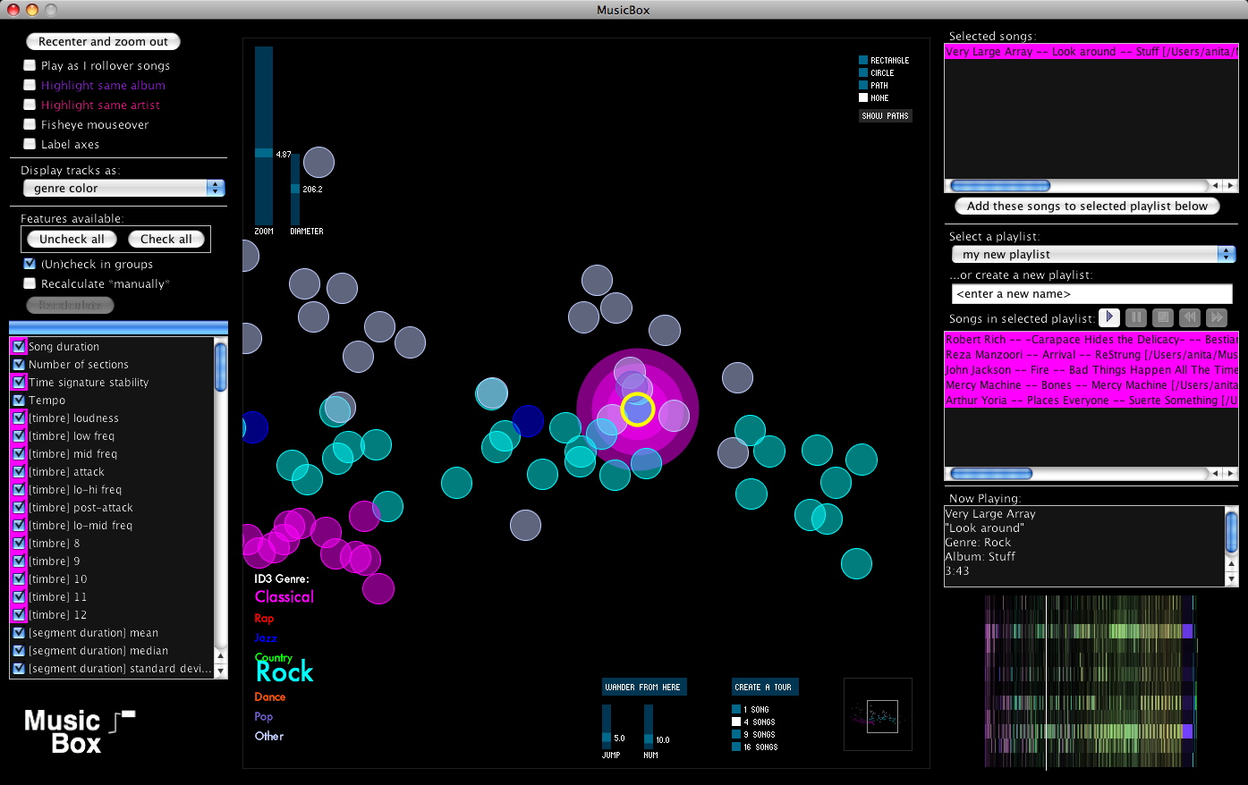
Task: Toggle Highlight same album
Action: [x=30, y=85]
